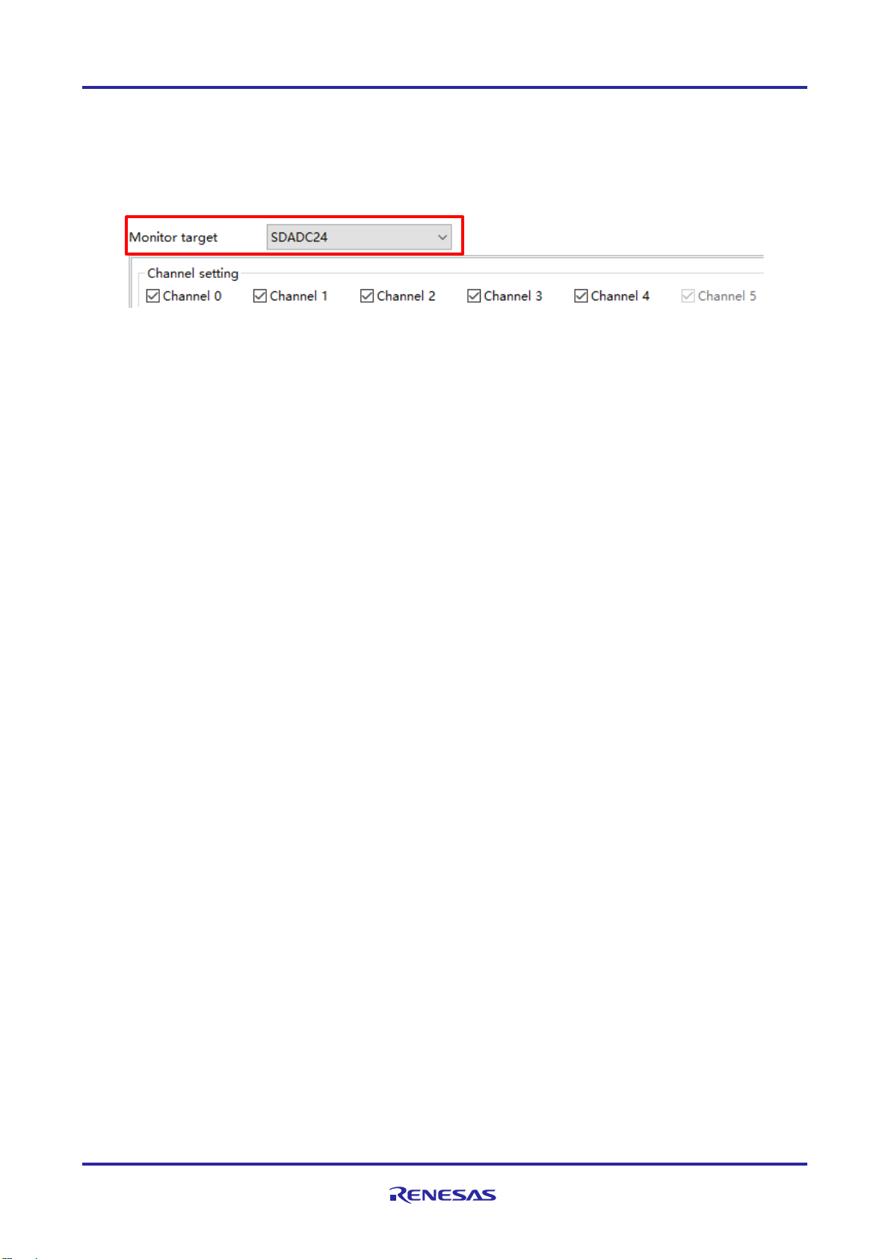891x1259 pixels.
Task: Disable the Channel 2 checkbox
Action: coord(367,296)
